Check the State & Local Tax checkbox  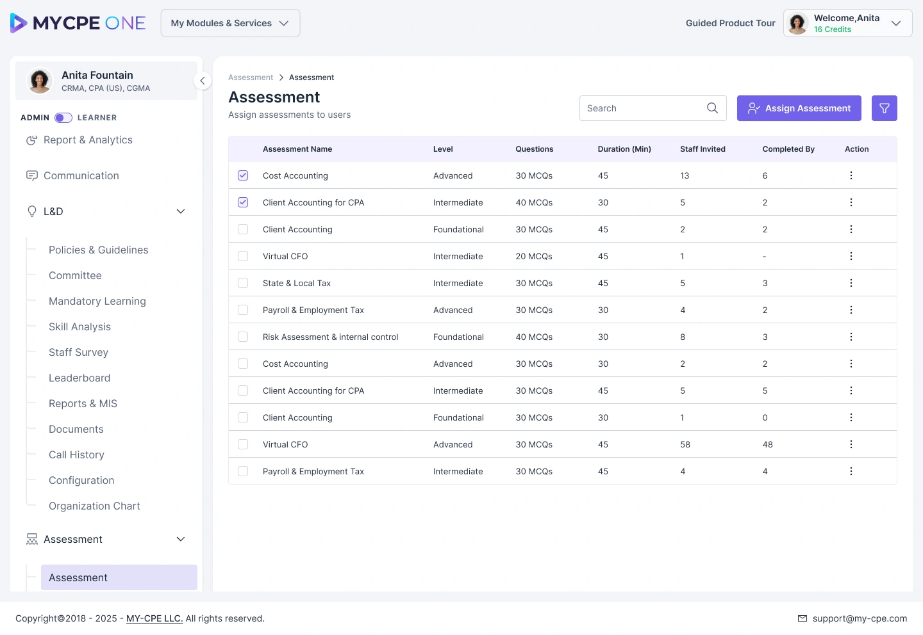[x=243, y=283]
